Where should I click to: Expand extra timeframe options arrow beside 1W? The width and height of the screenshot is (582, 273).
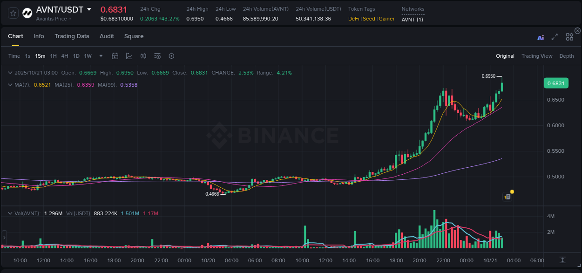click(x=100, y=56)
